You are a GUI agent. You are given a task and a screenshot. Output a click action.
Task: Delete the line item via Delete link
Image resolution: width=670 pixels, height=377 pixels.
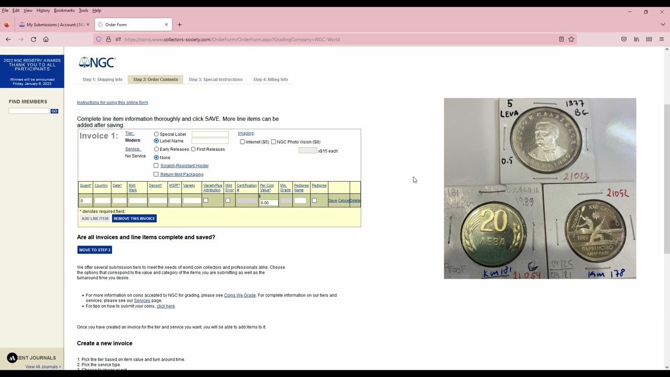(355, 201)
